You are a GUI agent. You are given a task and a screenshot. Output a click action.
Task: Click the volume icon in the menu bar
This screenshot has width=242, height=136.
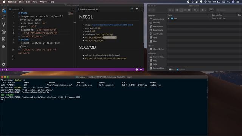(x=209, y=2)
